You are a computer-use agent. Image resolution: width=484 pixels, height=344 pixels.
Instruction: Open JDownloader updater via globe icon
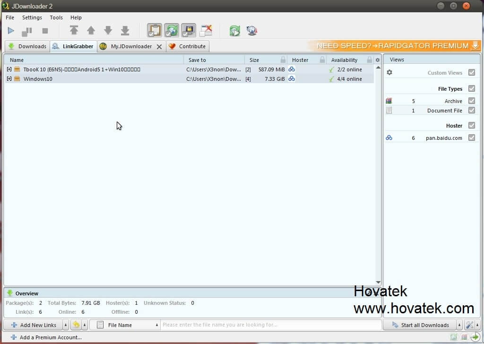click(x=252, y=30)
